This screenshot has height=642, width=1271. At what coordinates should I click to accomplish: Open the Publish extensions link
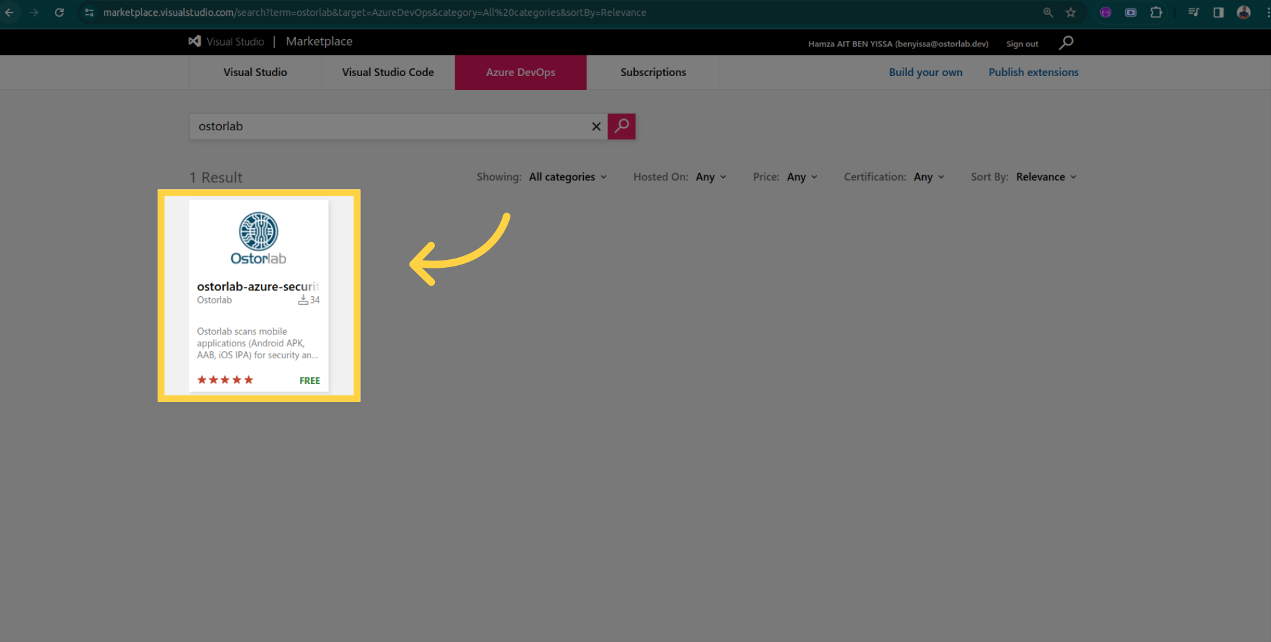pyautogui.click(x=1033, y=72)
